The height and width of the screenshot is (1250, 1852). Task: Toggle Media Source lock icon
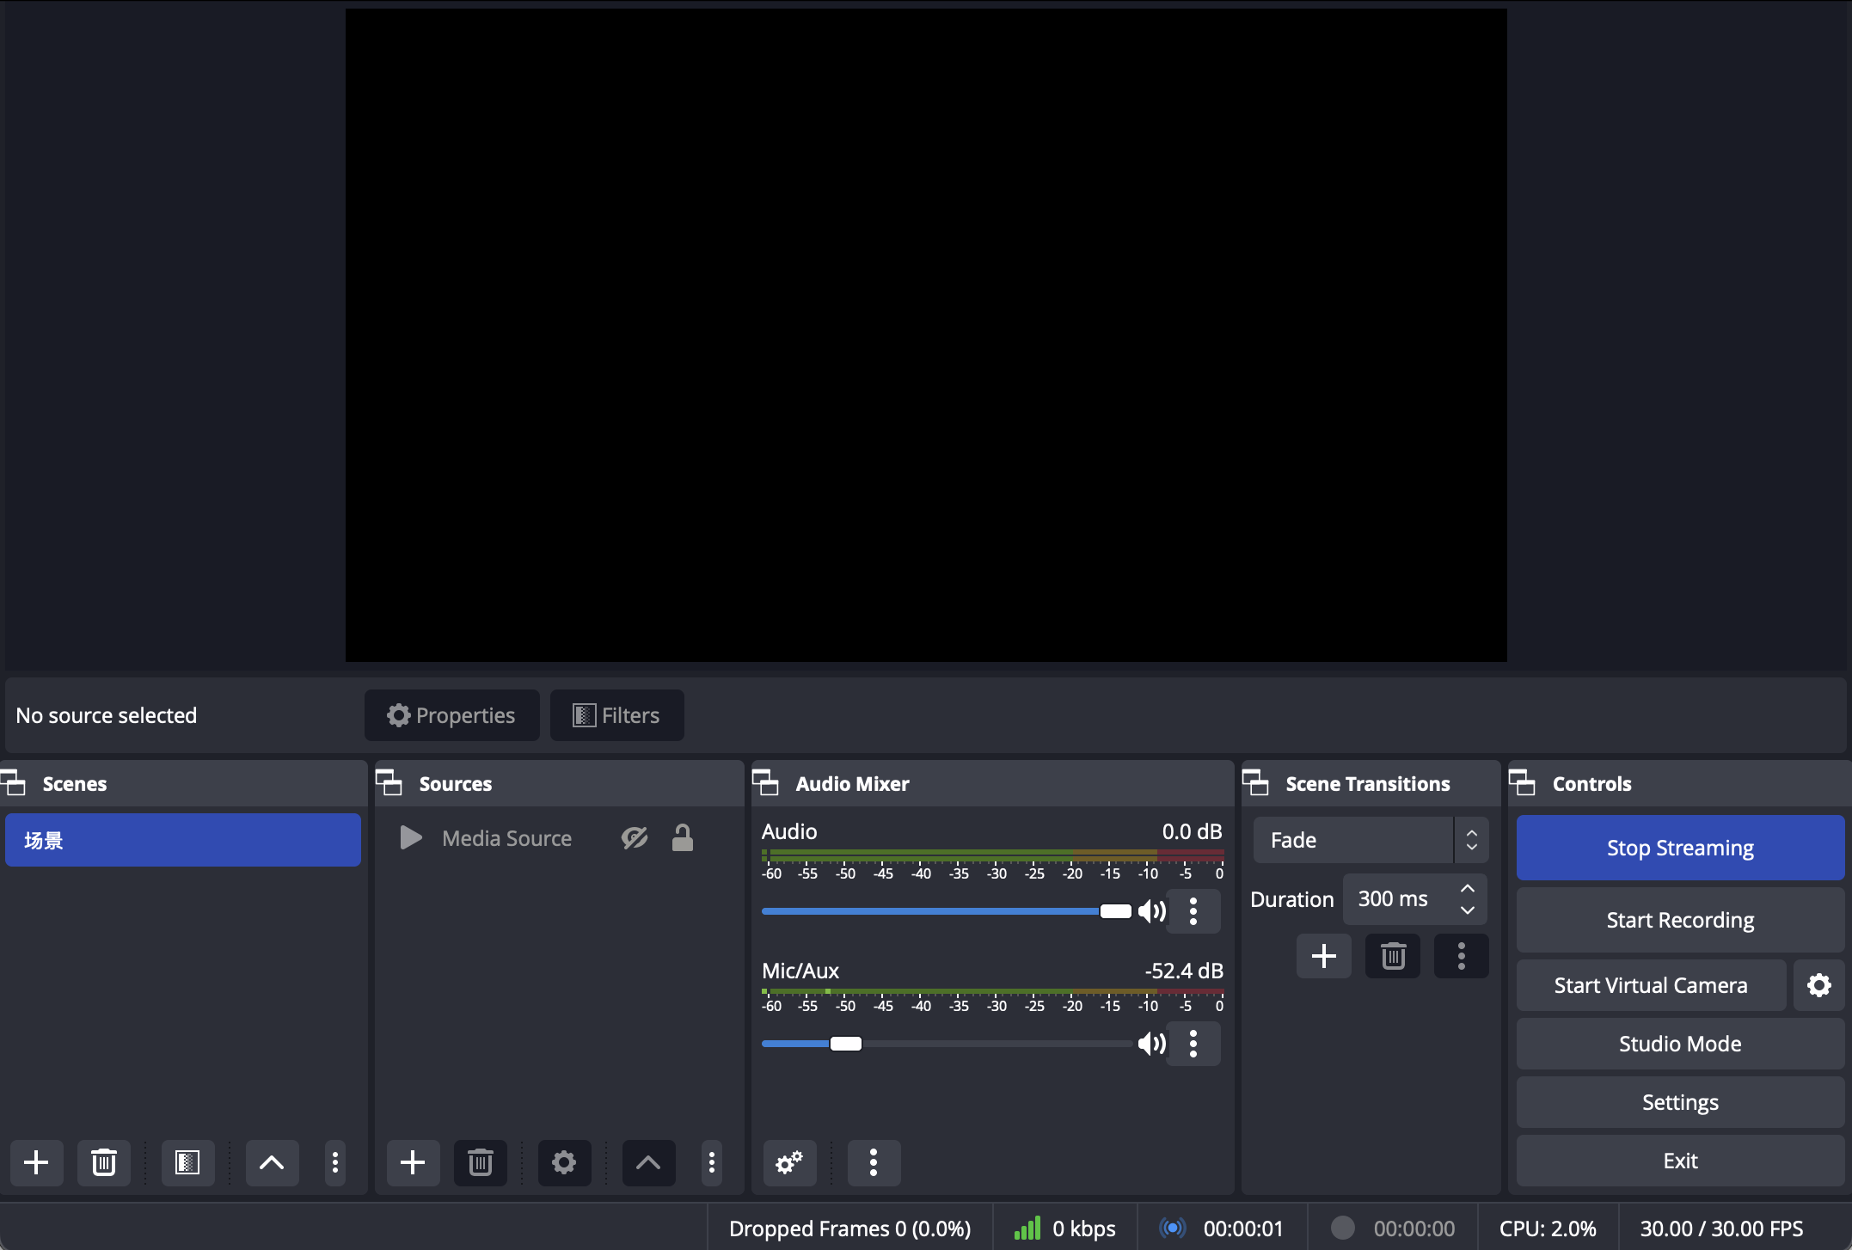(683, 838)
